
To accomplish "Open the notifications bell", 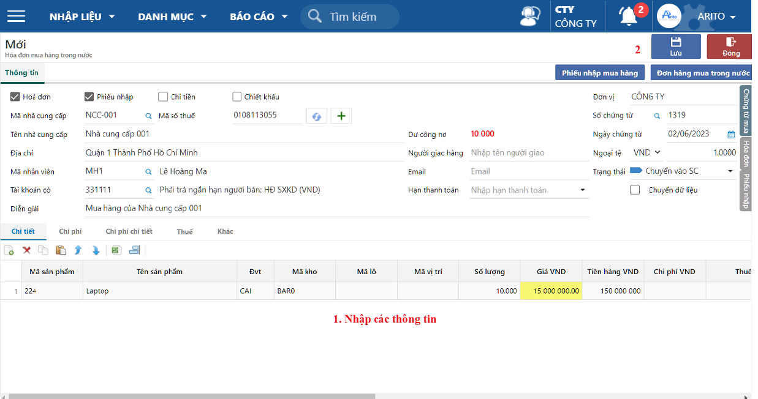I will pyautogui.click(x=628, y=17).
